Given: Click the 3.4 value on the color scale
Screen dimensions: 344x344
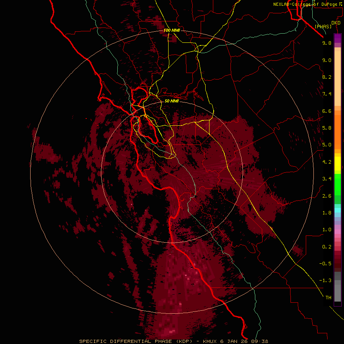Looking at the screenshot, I should click(x=327, y=179).
